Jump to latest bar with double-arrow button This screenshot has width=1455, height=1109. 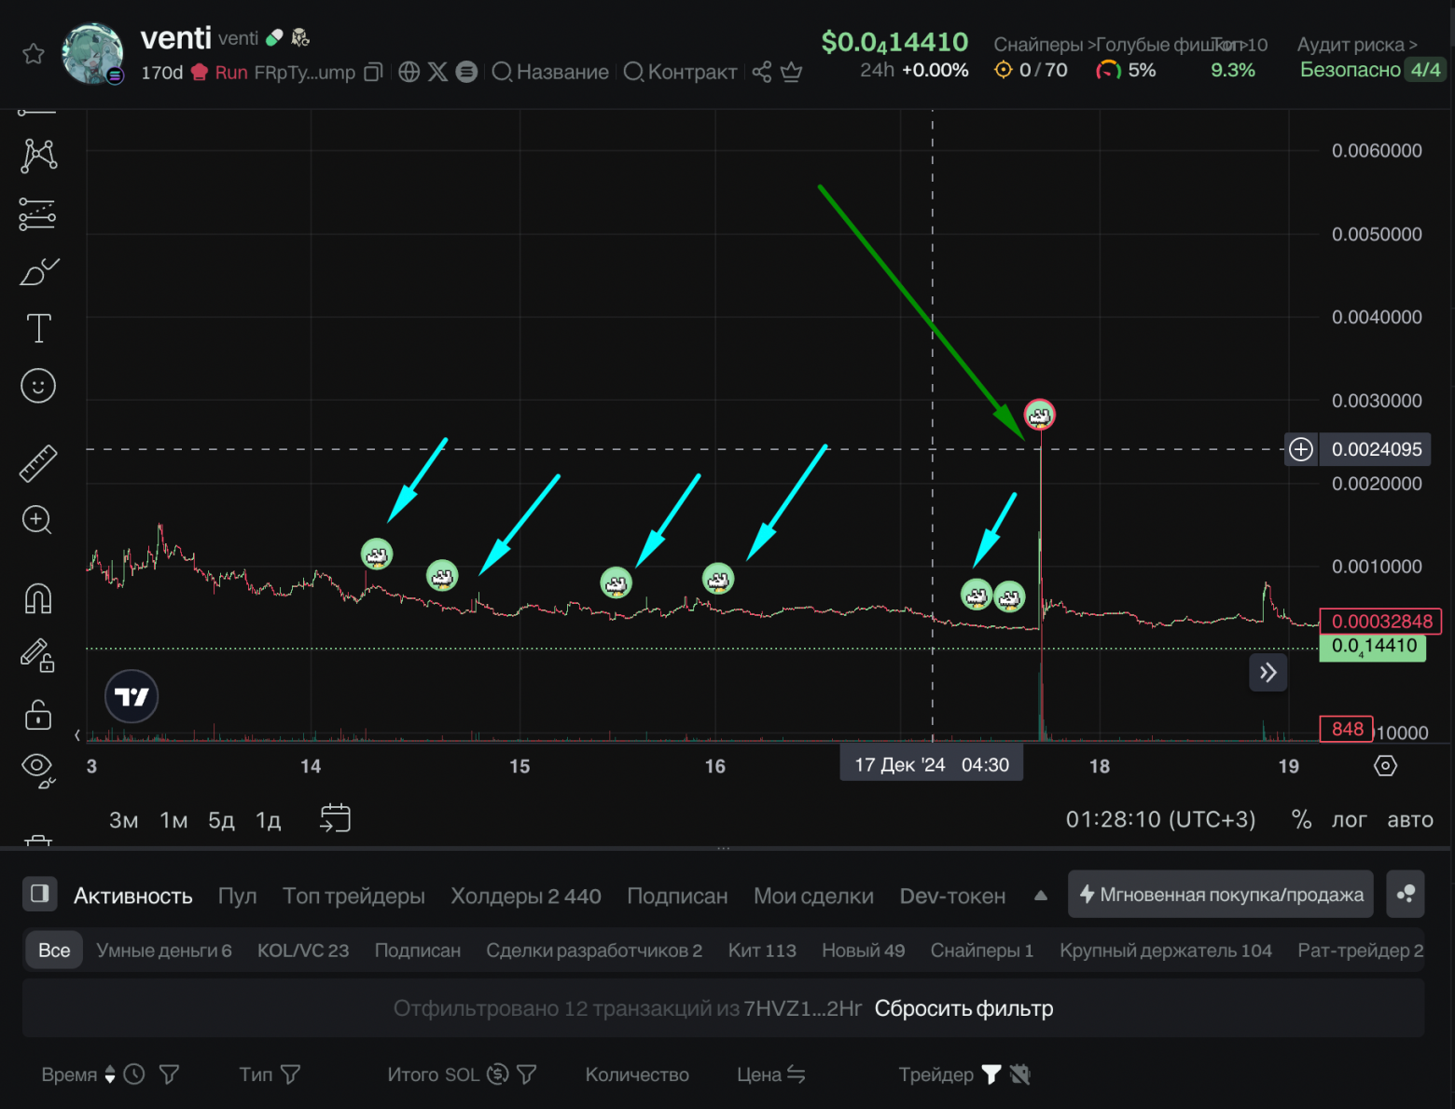pyautogui.click(x=1268, y=672)
